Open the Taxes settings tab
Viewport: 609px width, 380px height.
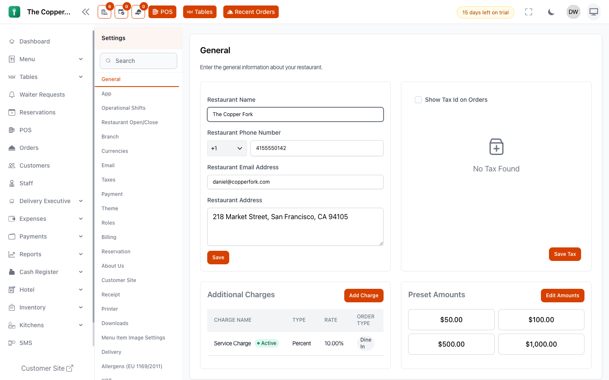click(108, 180)
